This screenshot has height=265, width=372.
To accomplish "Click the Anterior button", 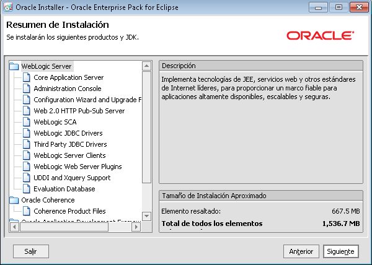I will tap(301, 251).
